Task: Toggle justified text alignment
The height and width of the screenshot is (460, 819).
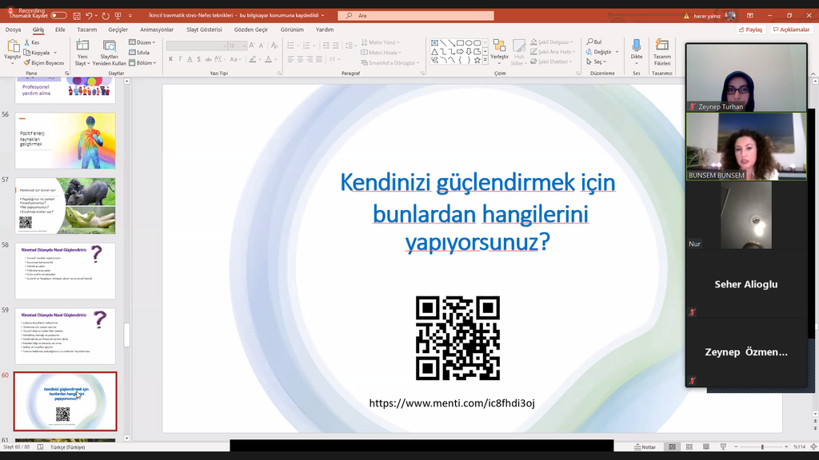Action: coord(319,59)
